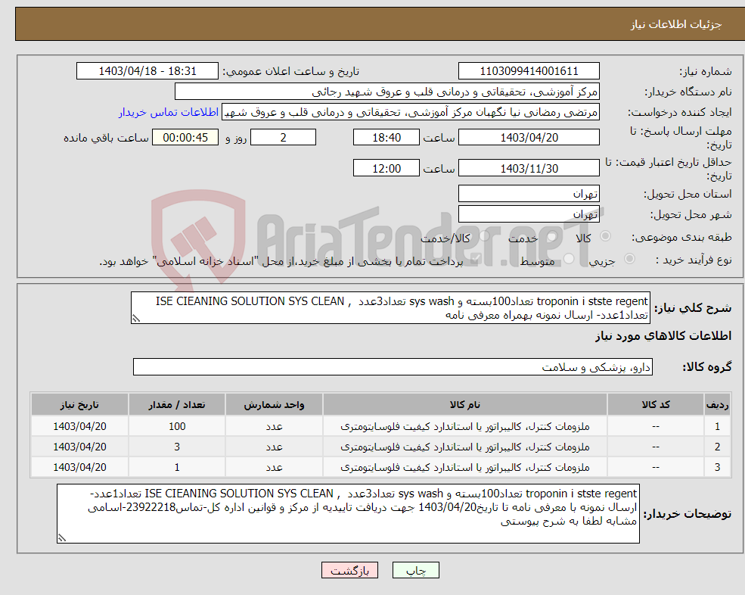This screenshot has height=595, width=745.
Task: Click the product name in row 2
Action: (464, 447)
